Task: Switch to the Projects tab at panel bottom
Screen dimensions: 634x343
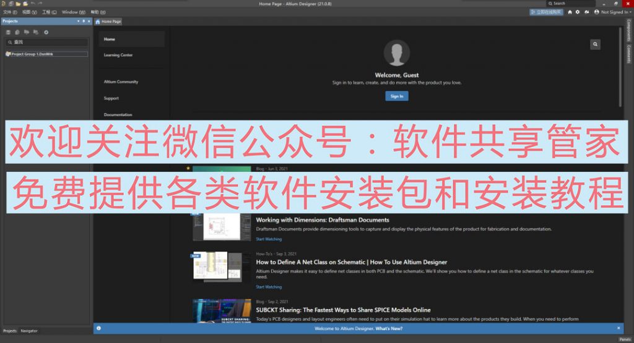Action: (10, 331)
